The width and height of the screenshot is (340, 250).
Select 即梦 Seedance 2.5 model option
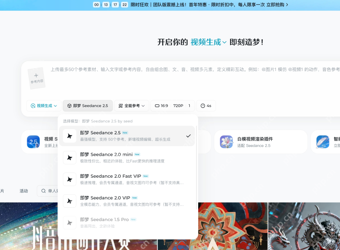127,136
